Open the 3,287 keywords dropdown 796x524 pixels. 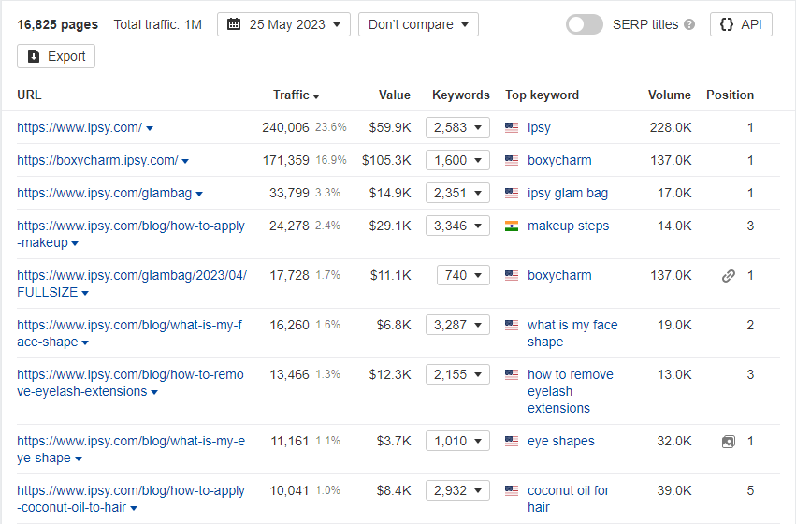click(457, 325)
